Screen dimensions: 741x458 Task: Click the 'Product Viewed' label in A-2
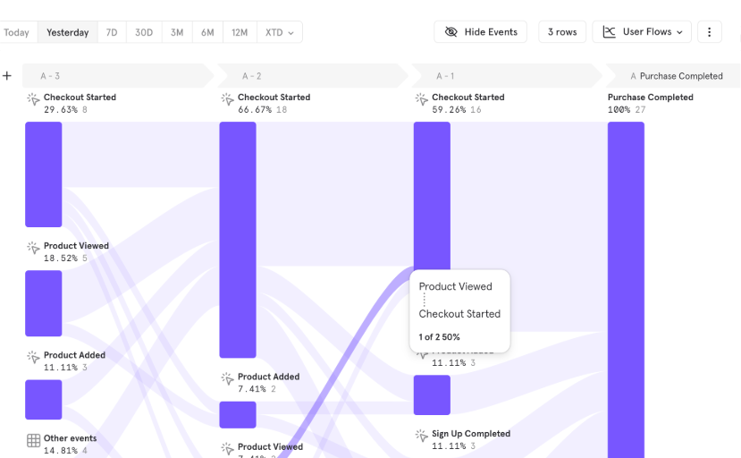point(270,446)
